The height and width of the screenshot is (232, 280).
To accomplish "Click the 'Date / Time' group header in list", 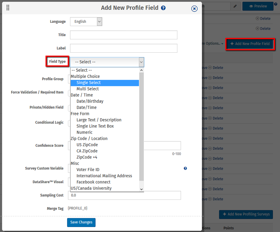I will point(82,95).
